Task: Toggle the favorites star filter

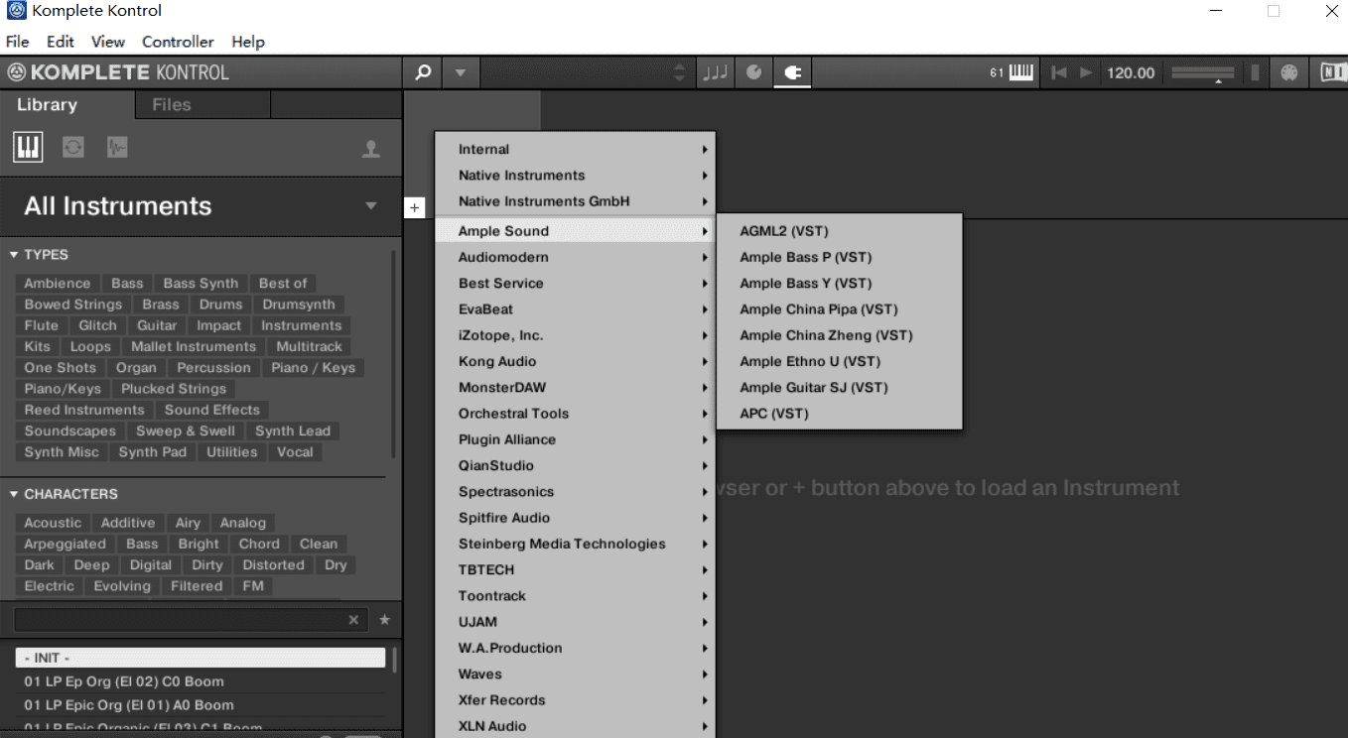Action: tap(384, 620)
